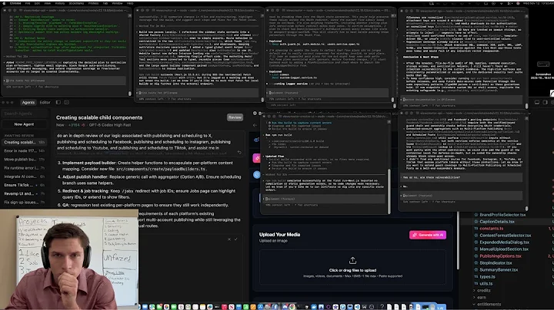The height and width of the screenshot is (310, 554).
Task: Focus prompt in terminal asking about vulnerabilities
Action: [x=462, y=196]
